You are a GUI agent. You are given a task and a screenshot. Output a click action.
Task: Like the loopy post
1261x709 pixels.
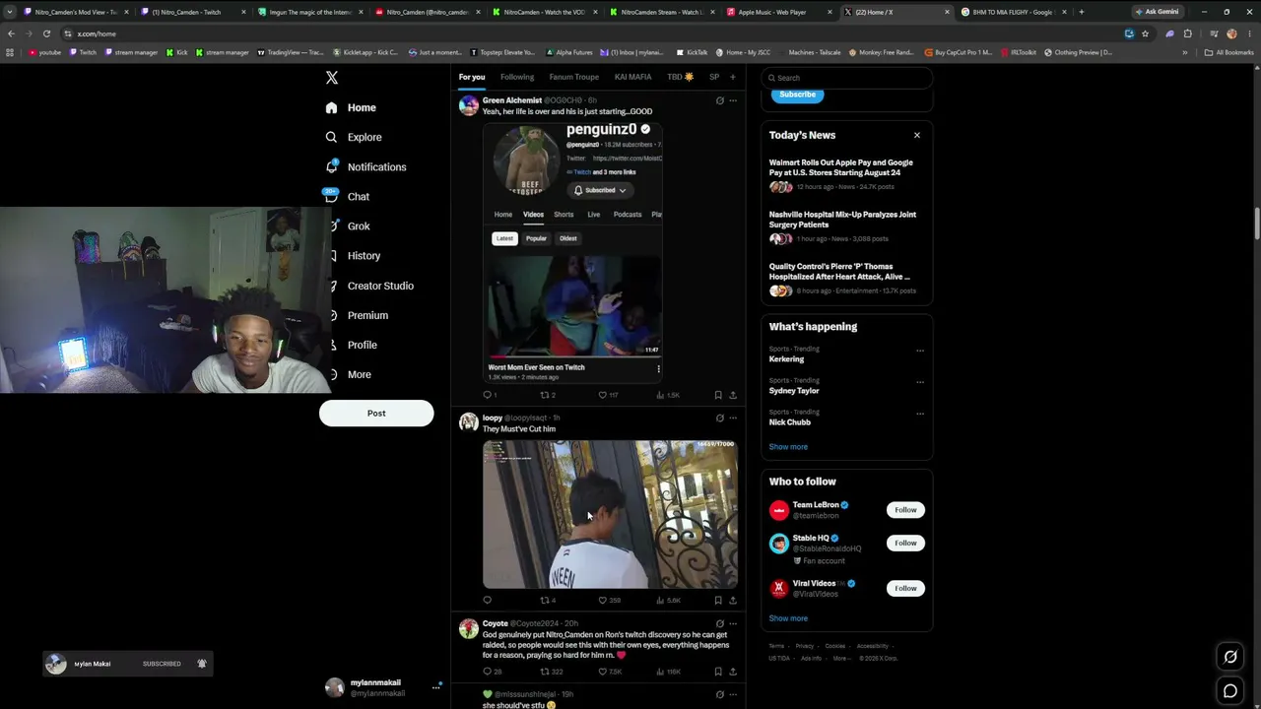pyautogui.click(x=609, y=600)
